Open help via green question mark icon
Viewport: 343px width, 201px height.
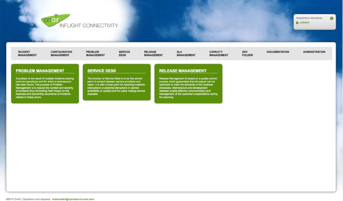point(331,18)
